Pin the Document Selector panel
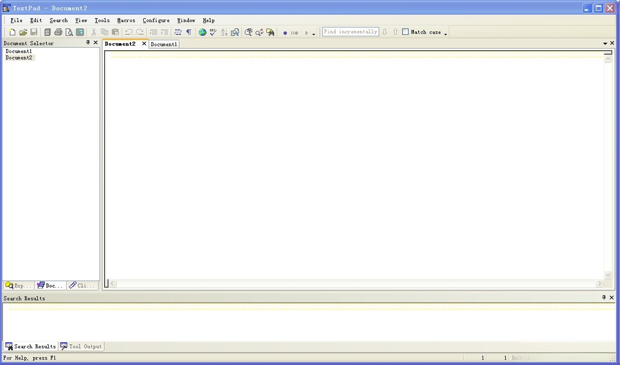The width and height of the screenshot is (620, 365). pyautogui.click(x=88, y=43)
